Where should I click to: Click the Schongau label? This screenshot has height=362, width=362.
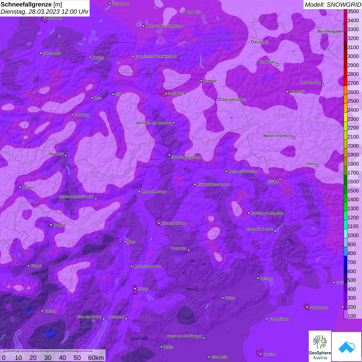click(121, 4)
